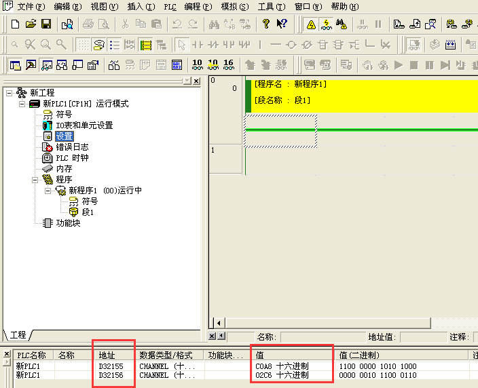This screenshot has height=388, width=478.
Task: Toggle the Work Online yellow triangle button
Action: tap(311, 24)
